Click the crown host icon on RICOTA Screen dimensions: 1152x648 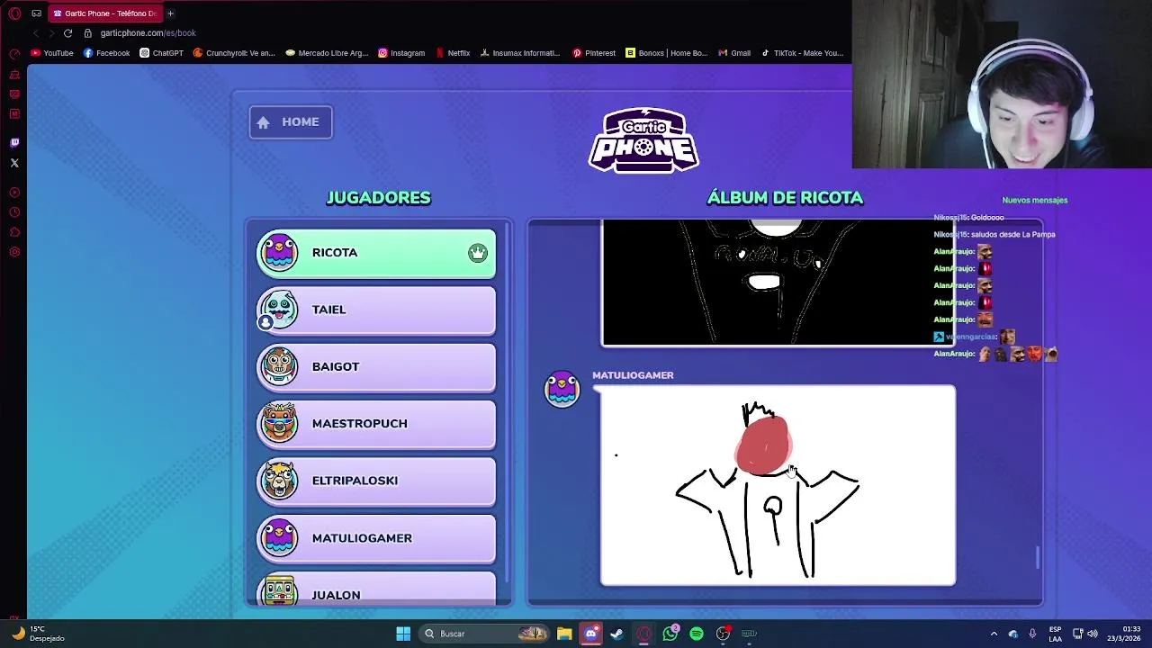pyautogui.click(x=477, y=253)
